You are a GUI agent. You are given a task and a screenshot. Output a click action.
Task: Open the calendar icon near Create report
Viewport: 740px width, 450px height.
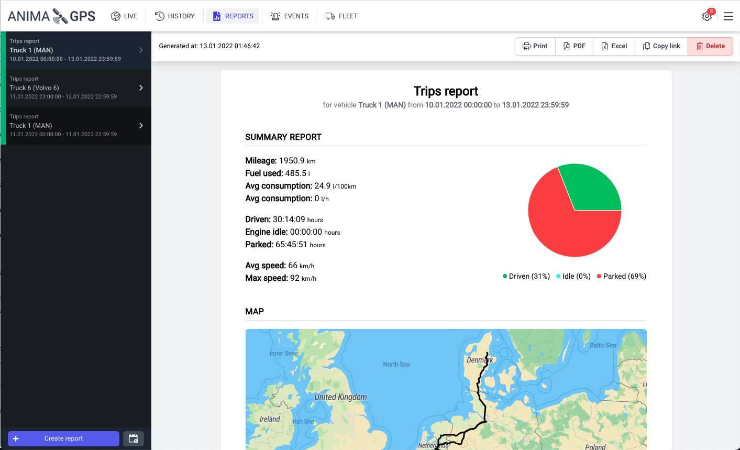coord(133,438)
